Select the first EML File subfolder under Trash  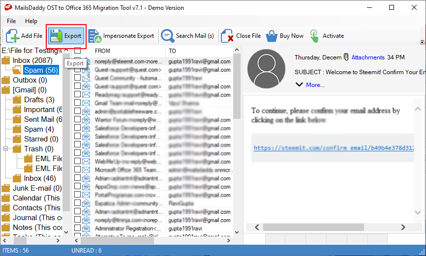(48, 159)
